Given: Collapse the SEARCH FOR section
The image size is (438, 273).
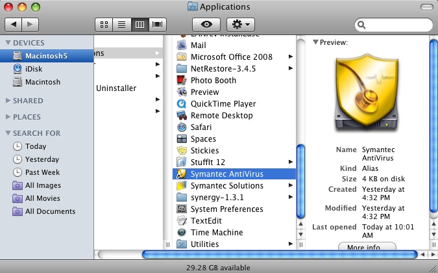Looking at the screenshot, I should pyautogui.click(x=8, y=133).
